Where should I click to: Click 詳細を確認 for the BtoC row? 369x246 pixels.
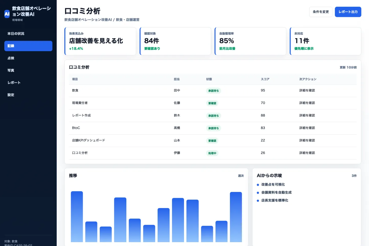tap(307, 128)
